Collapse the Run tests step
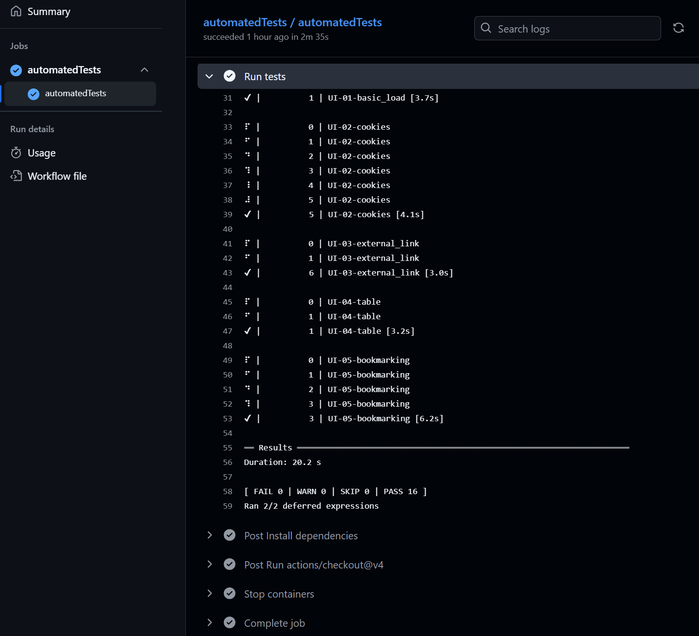The image size is (699, 636). point(209,76)
